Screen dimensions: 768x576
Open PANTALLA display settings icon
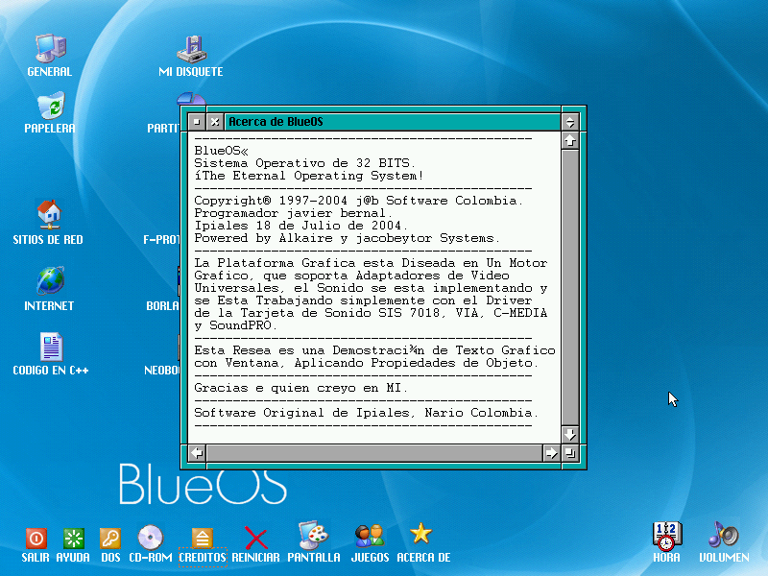coord(314,536)
